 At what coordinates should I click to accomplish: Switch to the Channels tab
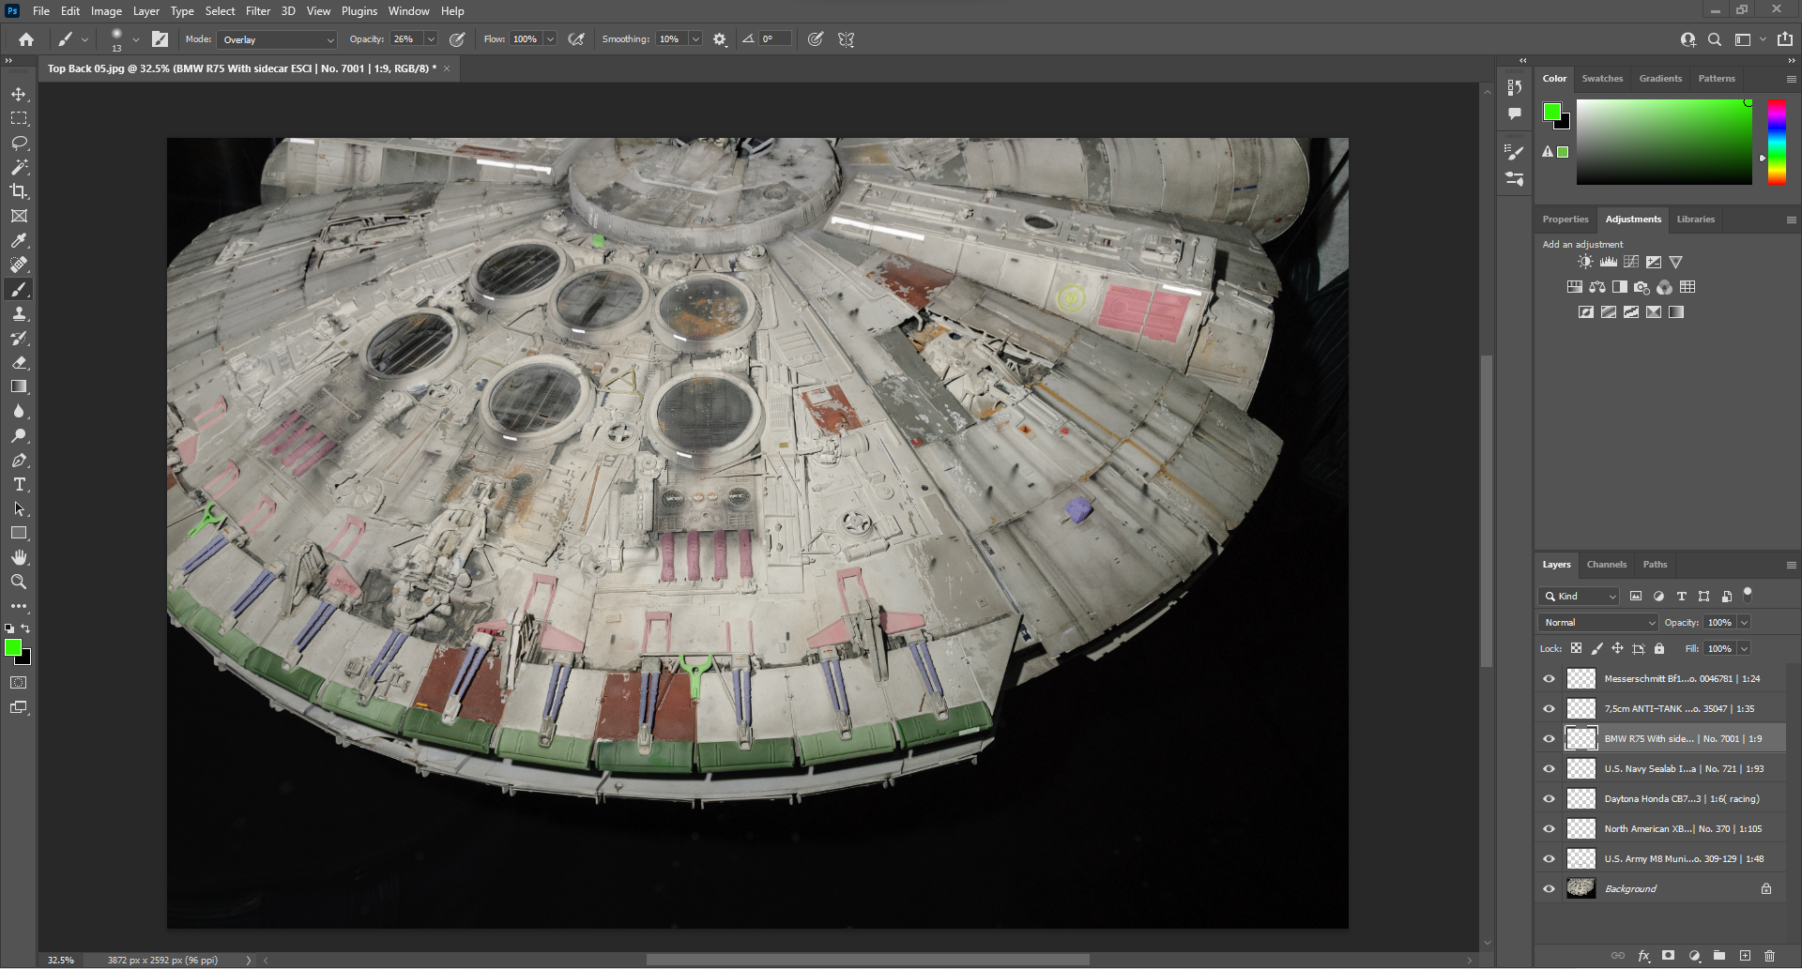pyautogui.click(x=1606, y=565)
